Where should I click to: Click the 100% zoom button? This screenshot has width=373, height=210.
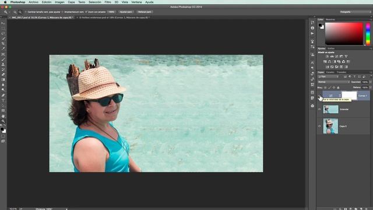(111, 12)
